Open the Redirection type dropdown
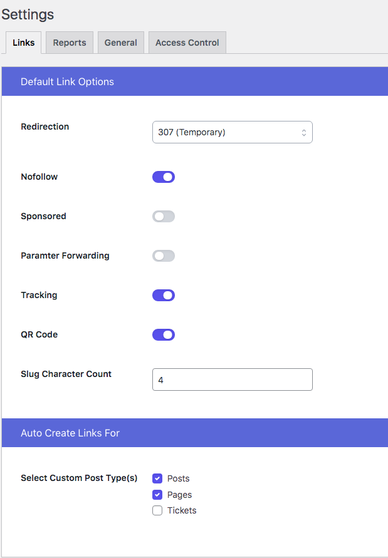 (x=232, y=132)
